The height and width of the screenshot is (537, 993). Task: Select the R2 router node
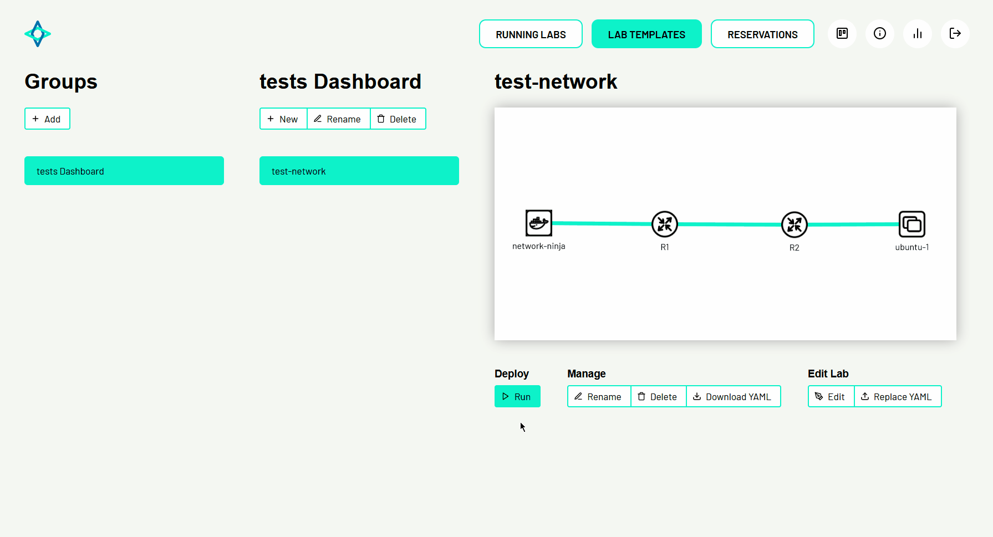pos(794,225)
